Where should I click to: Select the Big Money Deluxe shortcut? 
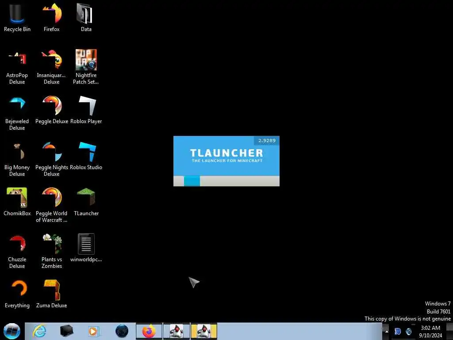(x=17, y=159)
